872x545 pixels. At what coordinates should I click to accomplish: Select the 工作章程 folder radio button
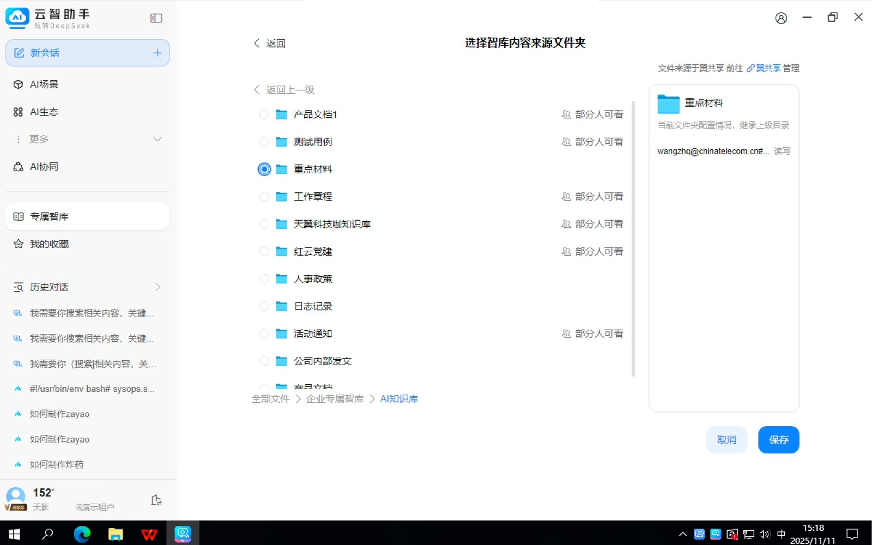[x=264, y=197]
